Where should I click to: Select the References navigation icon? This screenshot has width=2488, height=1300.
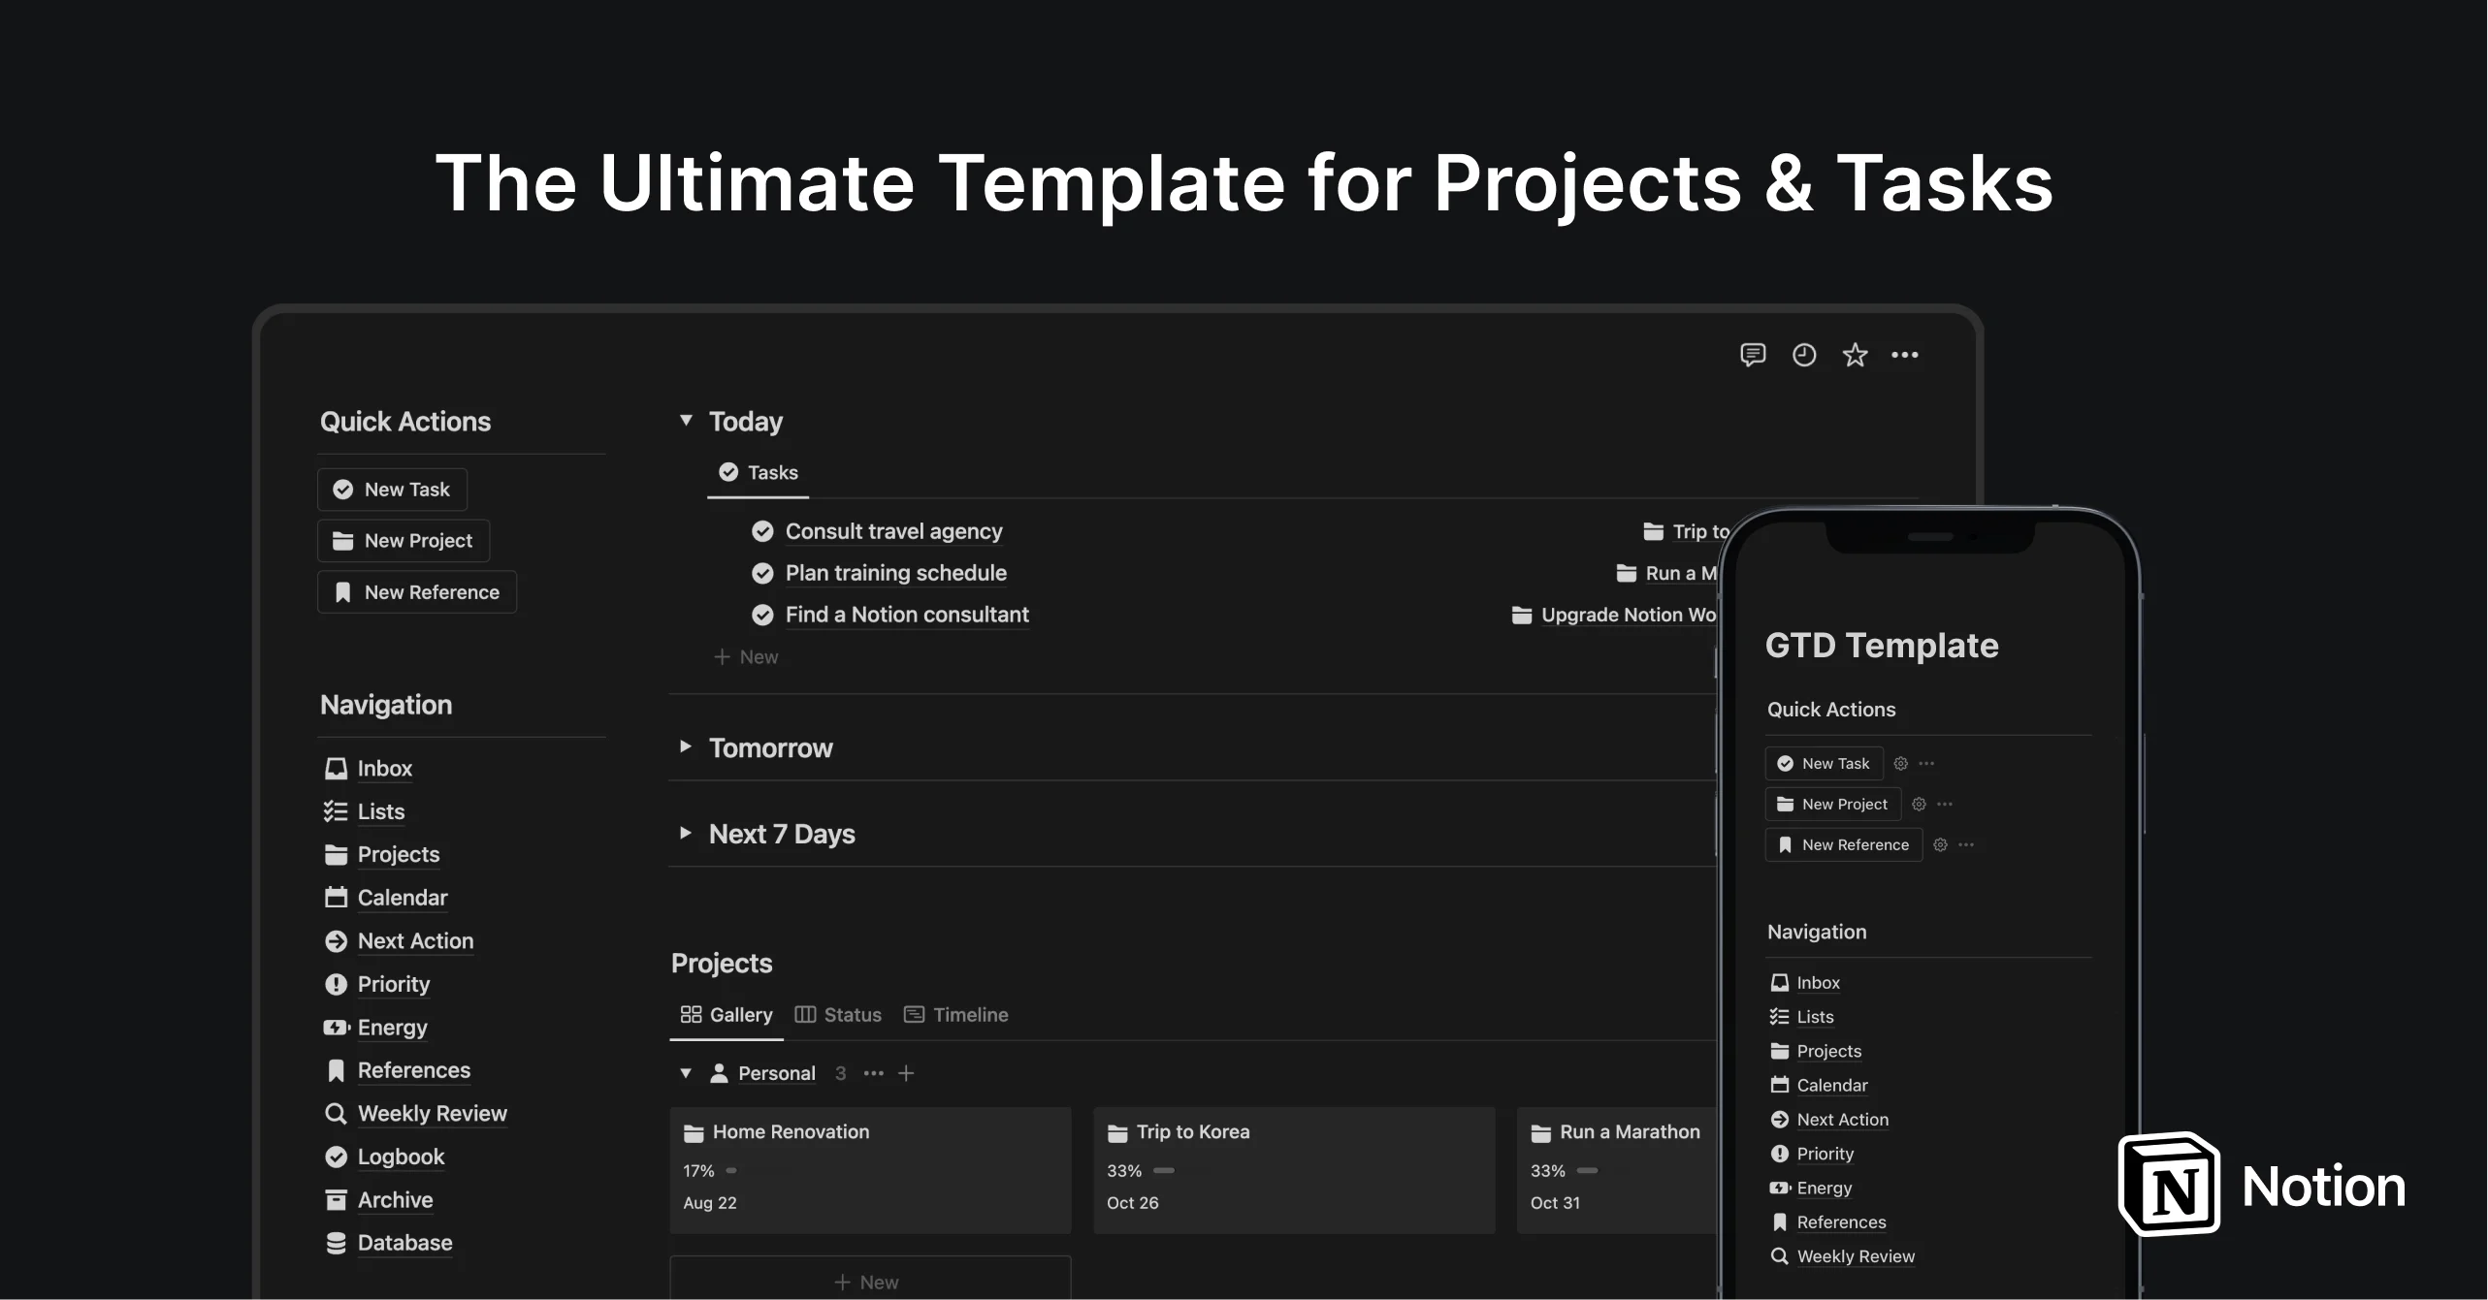[334, 1069]
